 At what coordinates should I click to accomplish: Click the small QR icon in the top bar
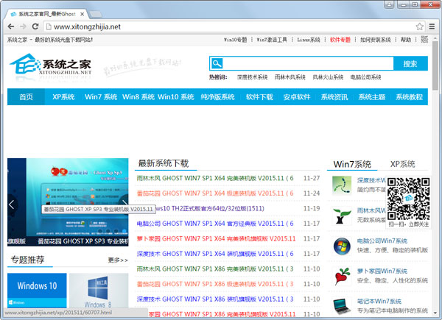(x=424, y=40)
